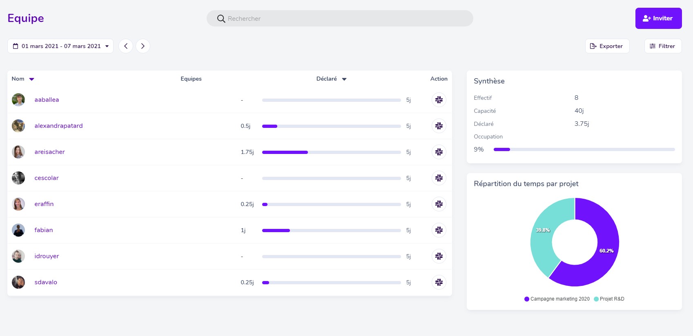The image size is (693, 336).
Task: Click the Exporter button
Action: 607,46
